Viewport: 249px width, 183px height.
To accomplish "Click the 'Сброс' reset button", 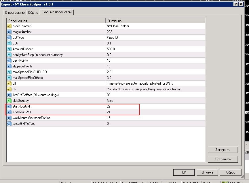I will click(231, 172).
